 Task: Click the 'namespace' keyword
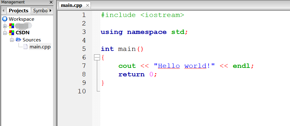click(x=147, y=32)
